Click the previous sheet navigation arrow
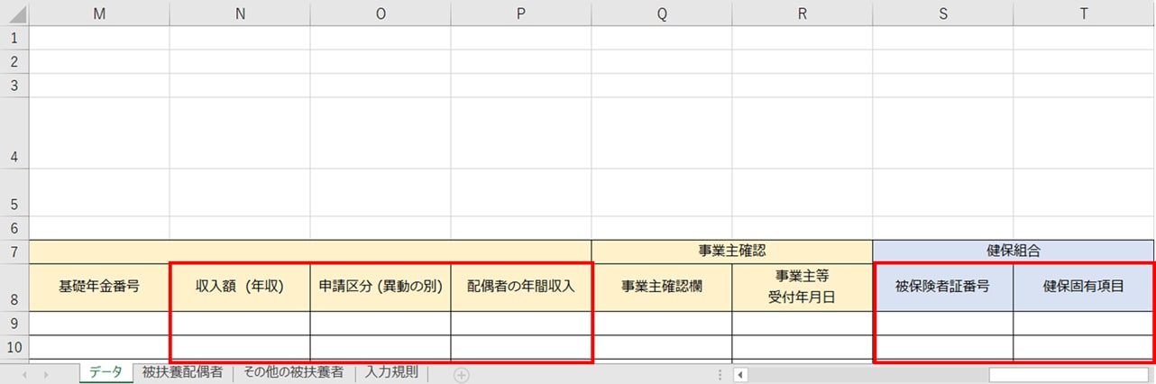 [x=24, y=375]
